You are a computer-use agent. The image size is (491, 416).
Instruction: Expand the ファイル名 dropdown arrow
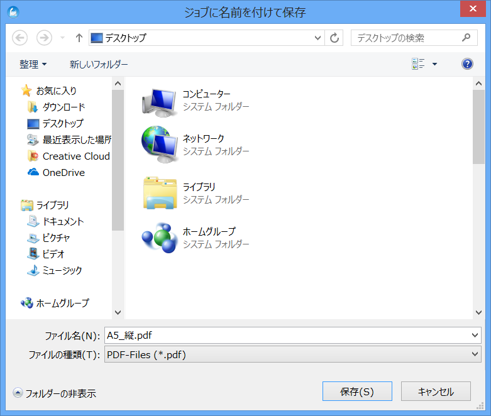coord(475,335)
